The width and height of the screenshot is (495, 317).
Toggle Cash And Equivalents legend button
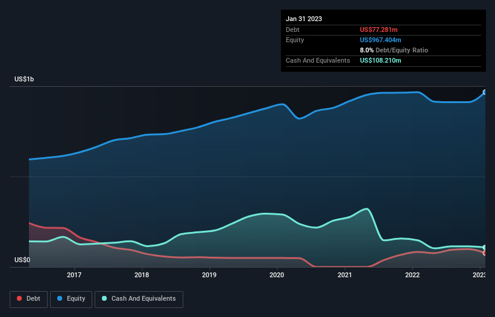tap(139, 299)
